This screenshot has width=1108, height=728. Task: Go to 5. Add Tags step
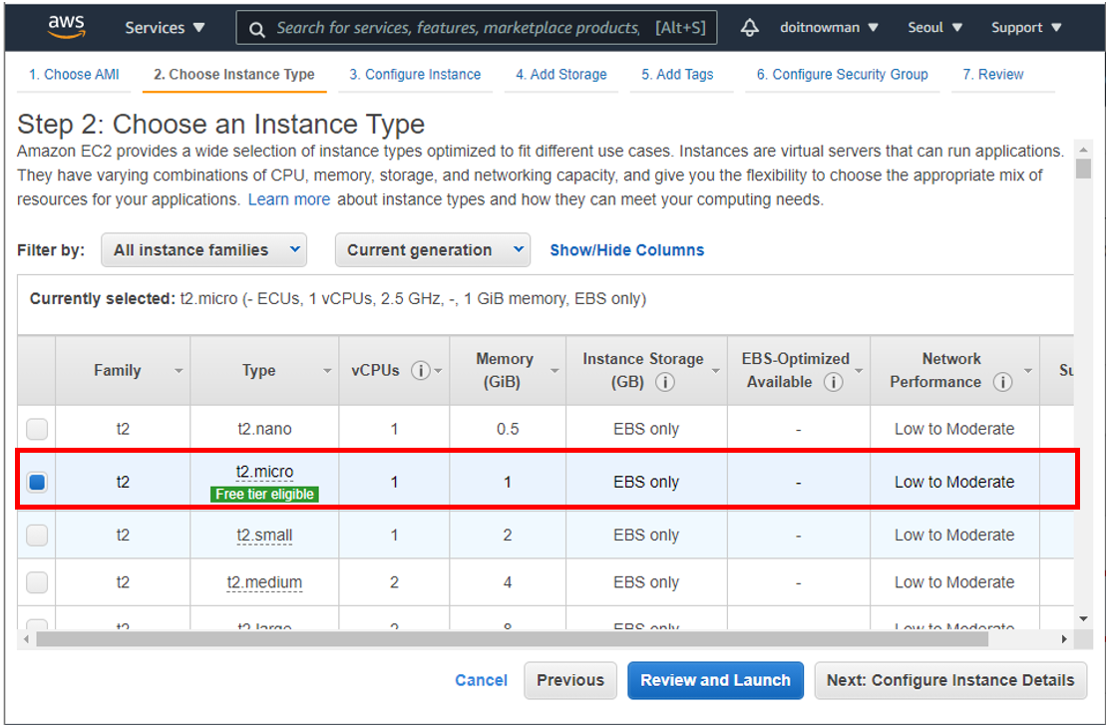click(677, 74)
